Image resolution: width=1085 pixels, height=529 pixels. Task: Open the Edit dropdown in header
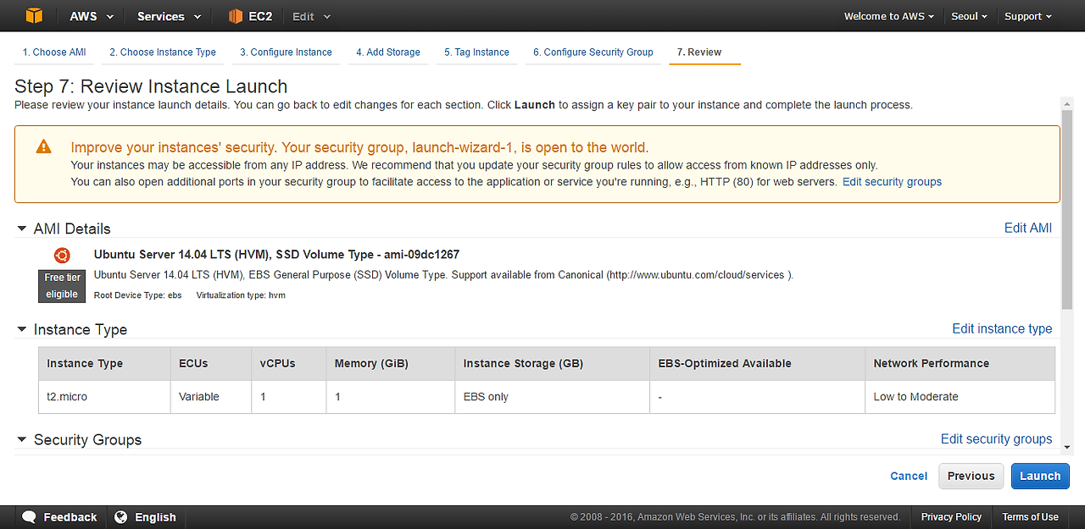click(311, 16)
